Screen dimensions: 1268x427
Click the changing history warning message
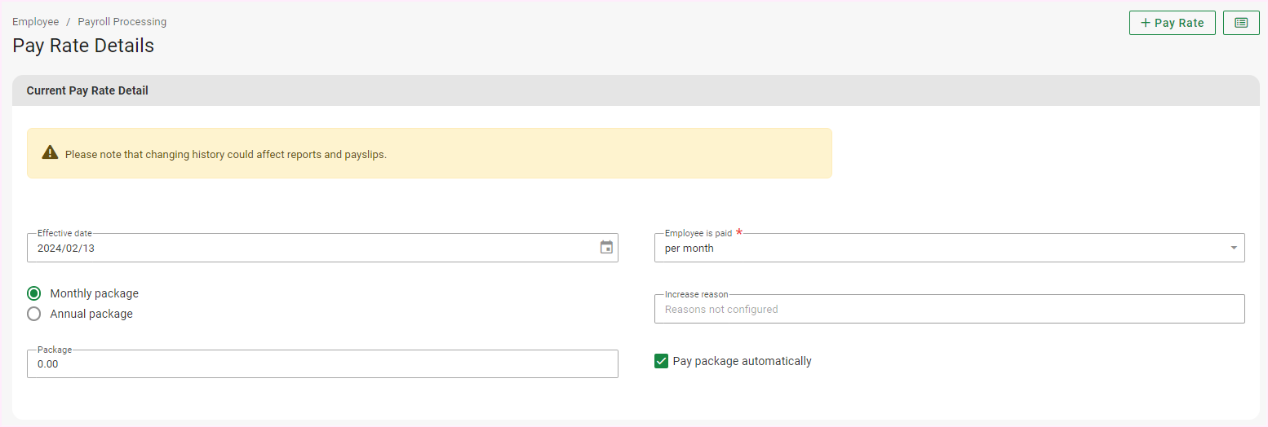[226, 154]
